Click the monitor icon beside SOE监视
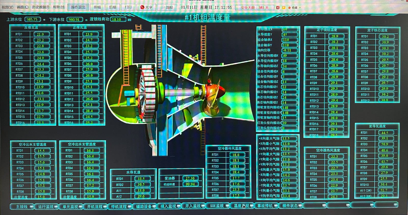 227,206
